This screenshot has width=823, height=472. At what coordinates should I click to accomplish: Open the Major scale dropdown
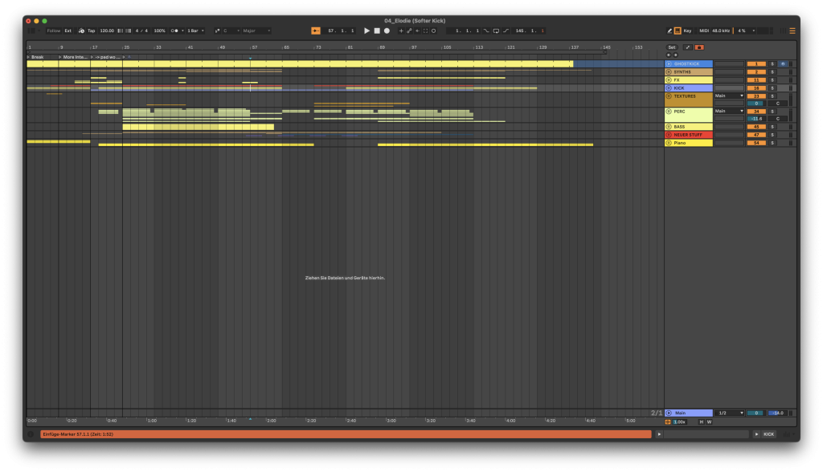(x=256, y=31)
